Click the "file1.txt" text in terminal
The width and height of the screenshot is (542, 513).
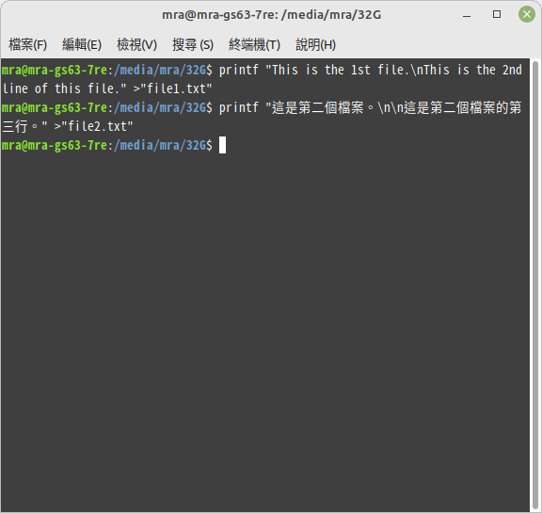click(x=176, y=88)
